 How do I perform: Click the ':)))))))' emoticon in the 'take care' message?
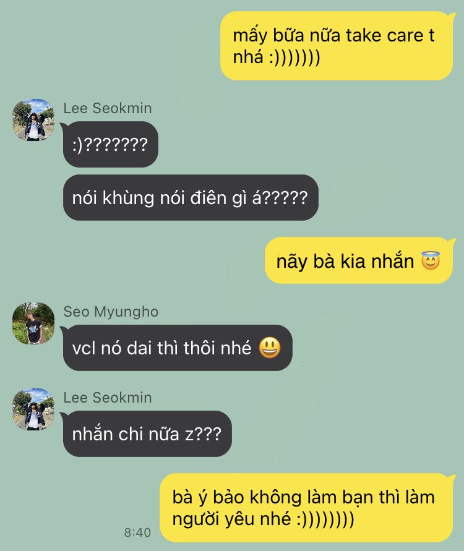pyautogui.click(x=294, y=58)
